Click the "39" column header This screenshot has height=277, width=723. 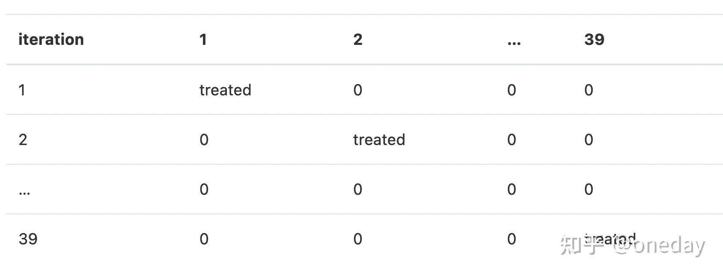click(x=594, y=40)
